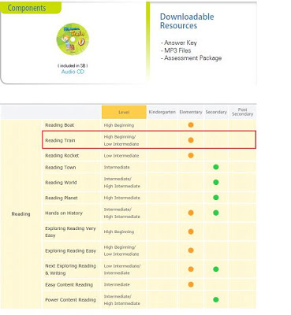Click orange Elementary dot for Reading Rocket
The image size is (291, 315).
191,155
